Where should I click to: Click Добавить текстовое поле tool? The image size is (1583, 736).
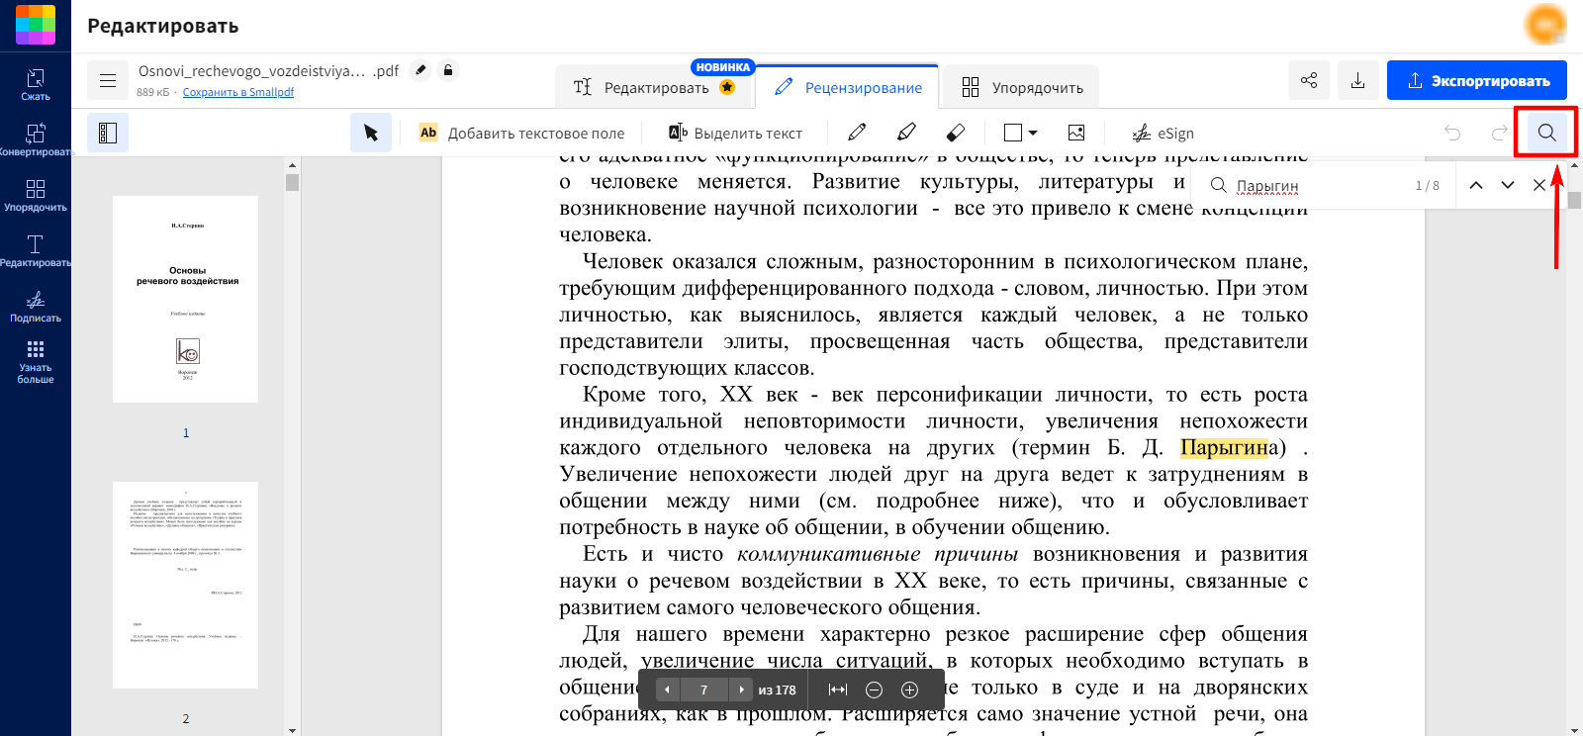coord(522,133)
